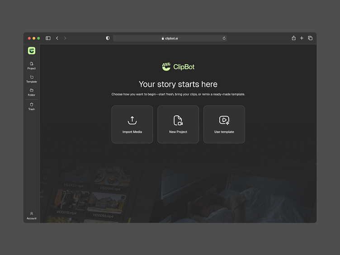Screen dimensions: 340x255
Task: Click the clipbot.ai address bar
Action: click(x=170, y=38)
